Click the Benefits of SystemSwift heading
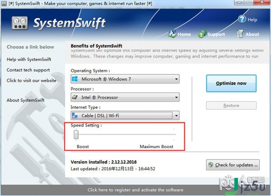 point(96,46)
